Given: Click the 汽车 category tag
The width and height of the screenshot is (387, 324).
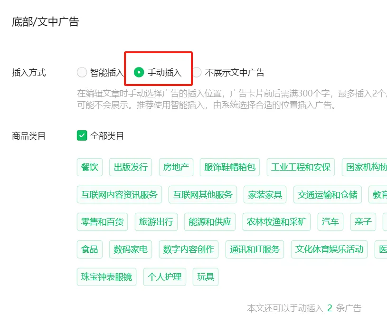Looking at the screenshot, I should pyautogui.click(x=330, y=222).
